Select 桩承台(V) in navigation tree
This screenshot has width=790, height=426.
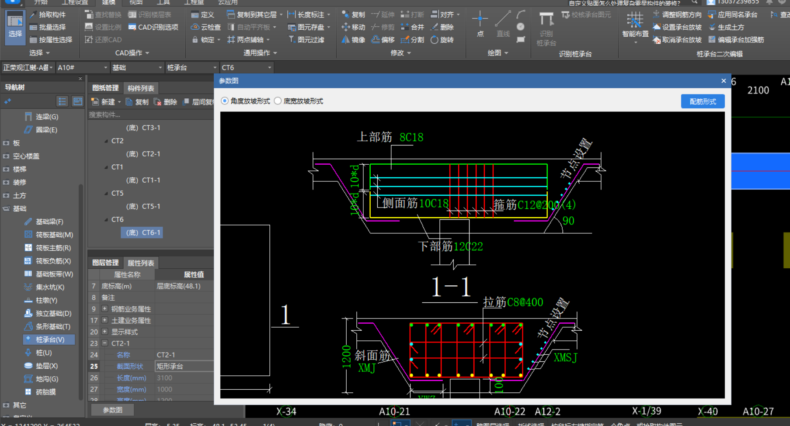(49, 339)
